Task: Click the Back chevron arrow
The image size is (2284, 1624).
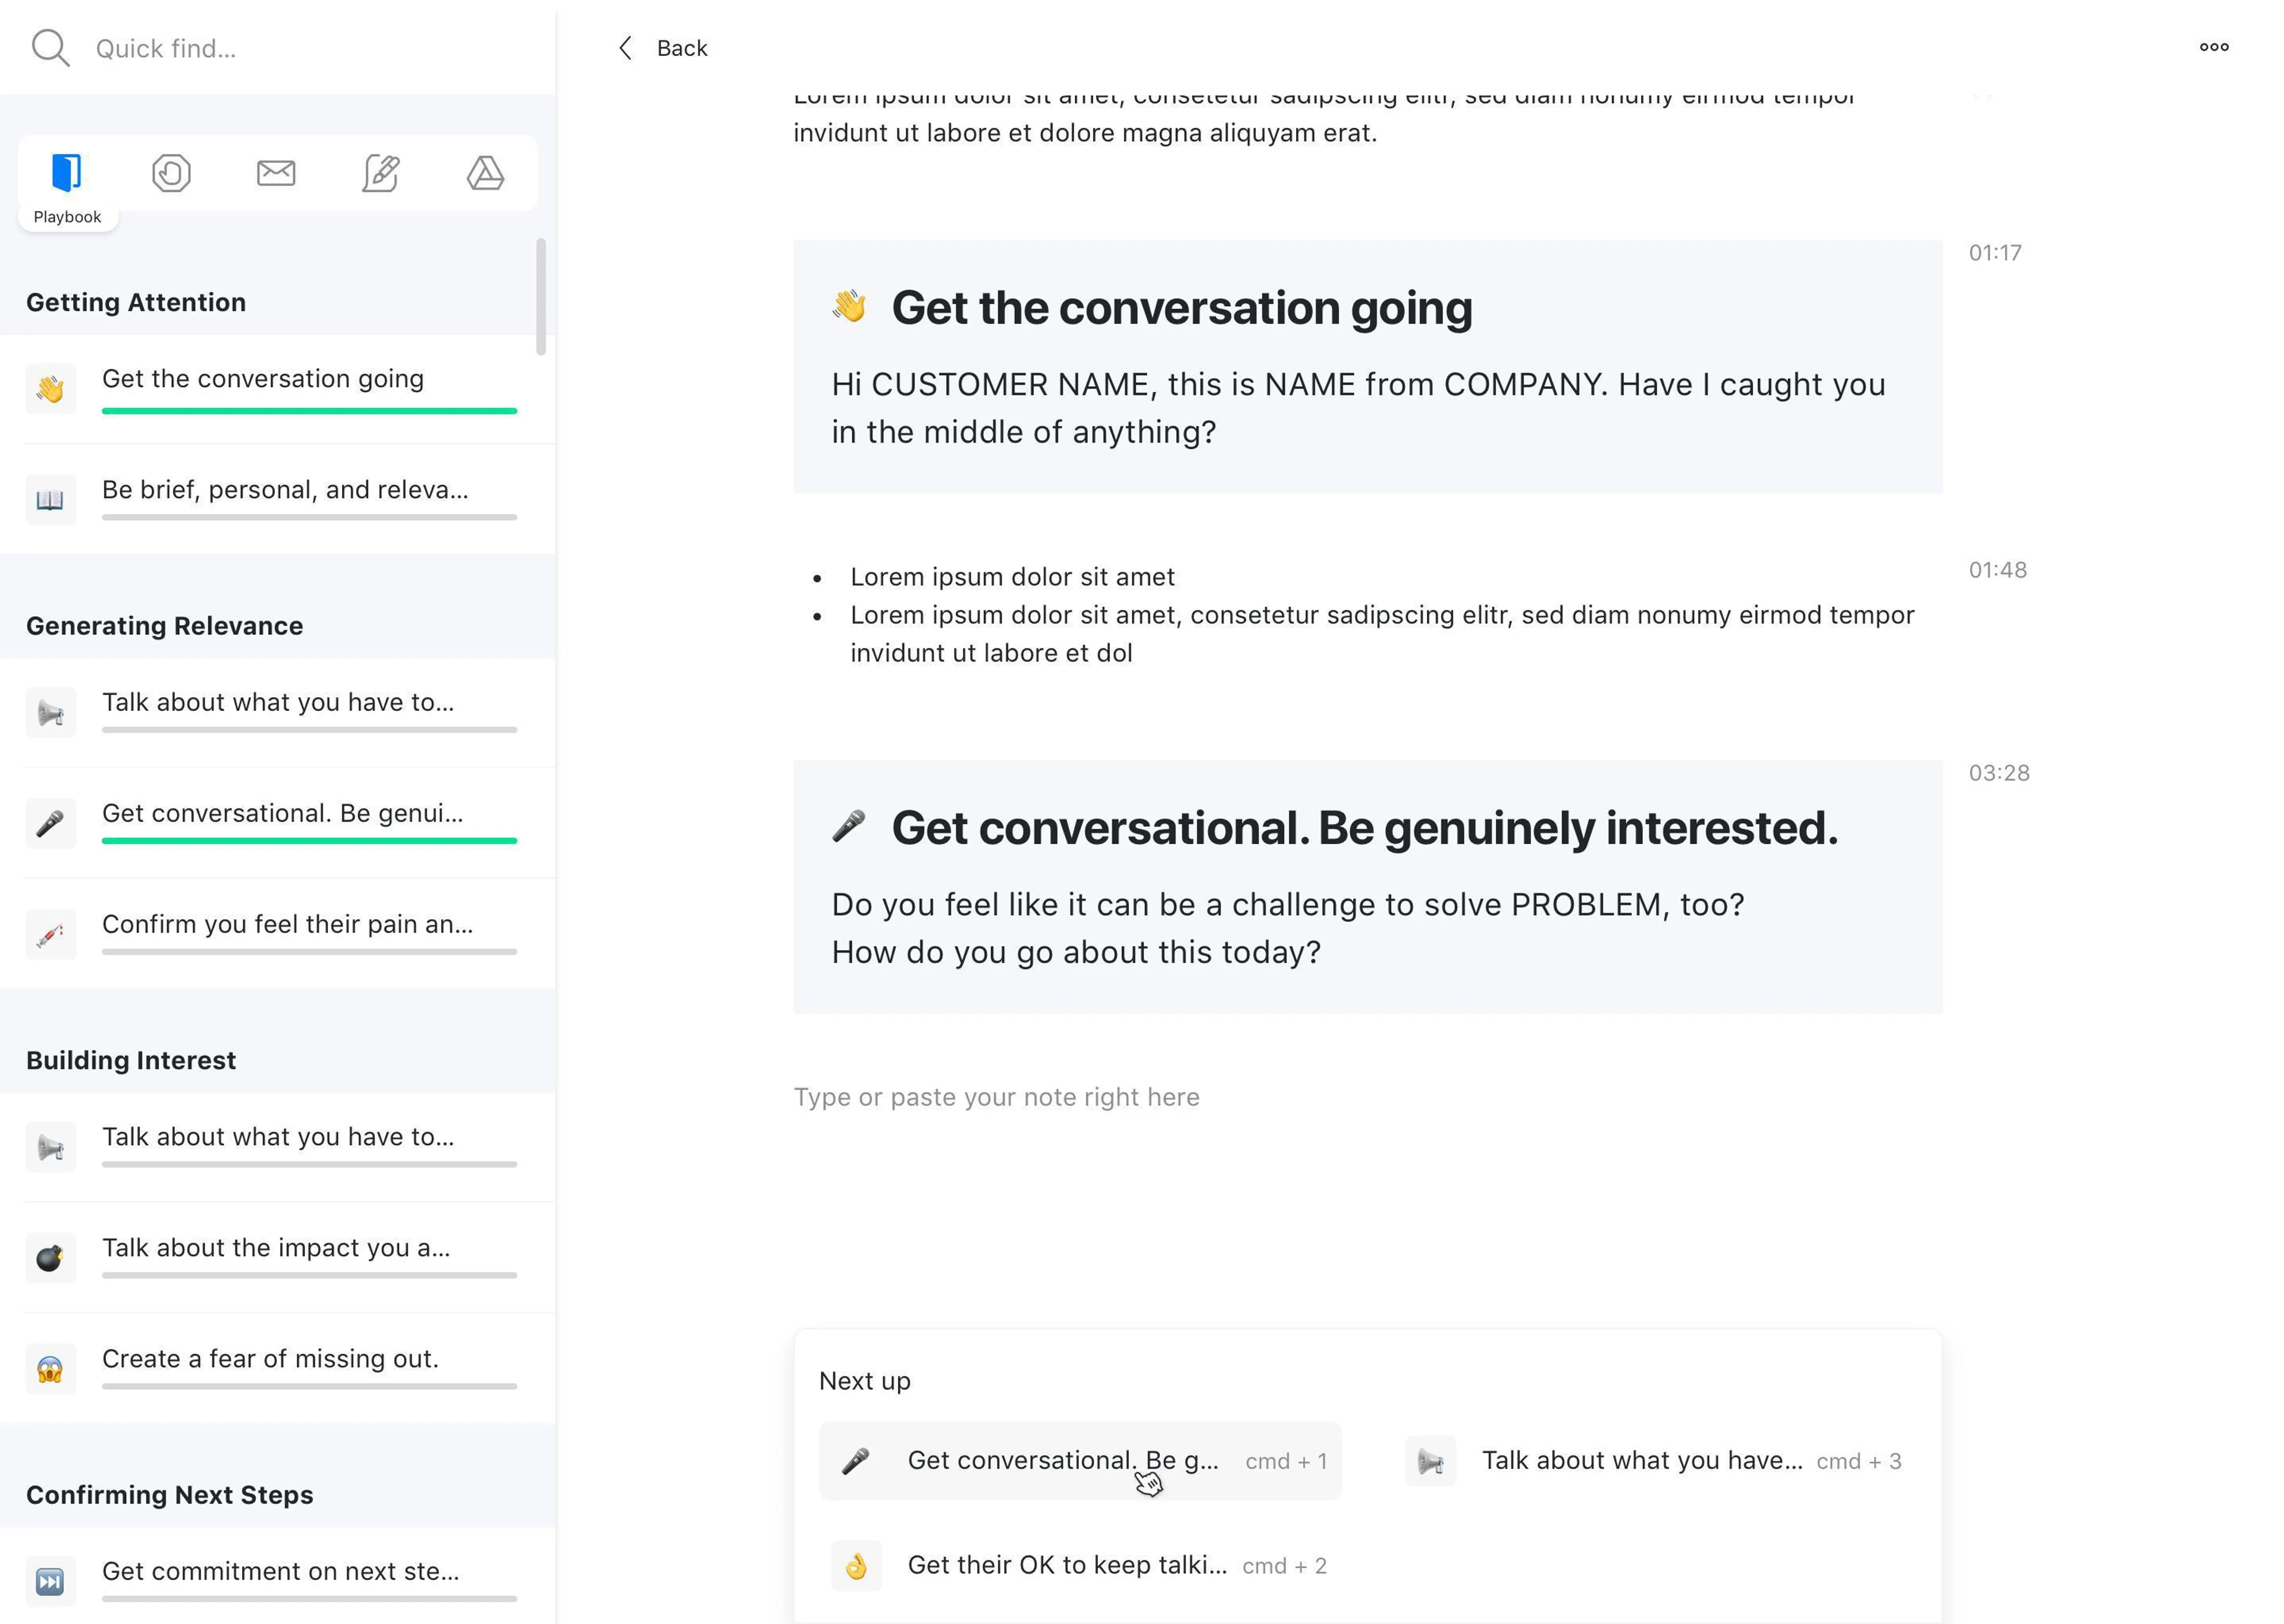Action: [x=626, y=48]
